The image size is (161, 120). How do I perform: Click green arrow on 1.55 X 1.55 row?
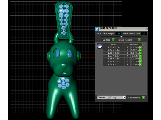pyautogui.click(x=141, y=59)
